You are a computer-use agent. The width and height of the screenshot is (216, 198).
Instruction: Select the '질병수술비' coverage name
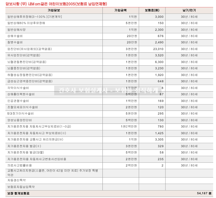15,42
